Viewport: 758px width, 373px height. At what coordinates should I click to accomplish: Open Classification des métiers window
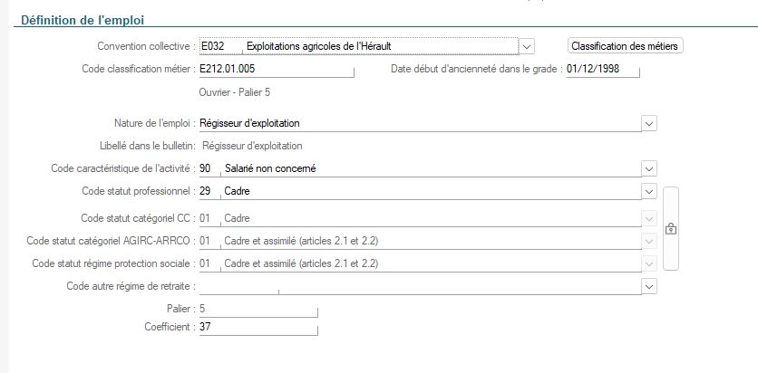coord(625,45)
